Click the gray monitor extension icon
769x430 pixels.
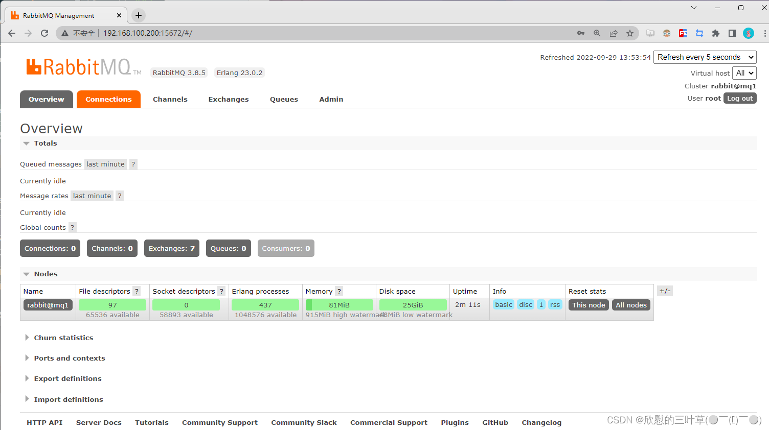[x=650, y=33]
